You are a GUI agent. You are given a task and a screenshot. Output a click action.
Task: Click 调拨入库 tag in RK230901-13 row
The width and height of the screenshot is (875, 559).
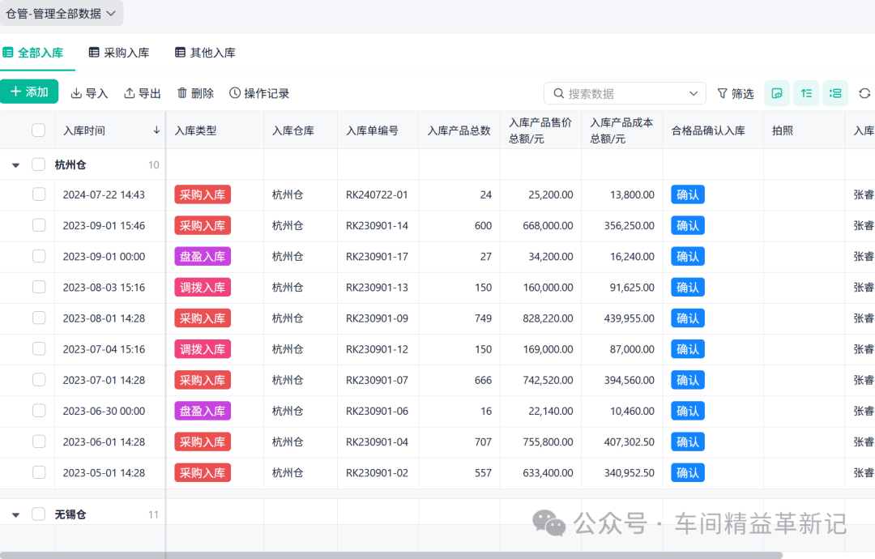pos(203,288)
